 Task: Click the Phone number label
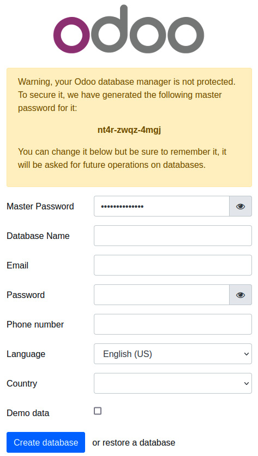(35, 324)
